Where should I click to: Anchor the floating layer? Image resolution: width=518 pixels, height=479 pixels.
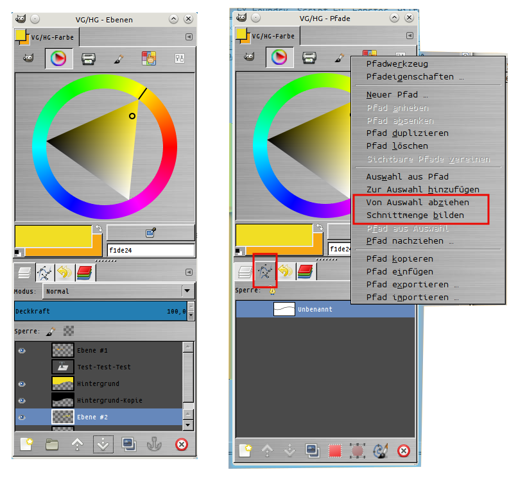154,444
